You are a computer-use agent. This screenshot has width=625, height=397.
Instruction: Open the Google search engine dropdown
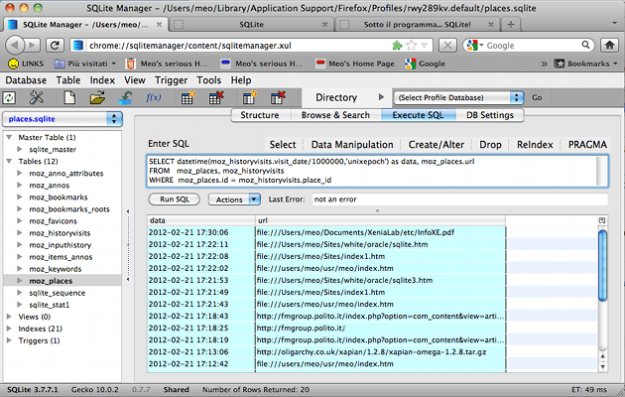tap(475, 45)
